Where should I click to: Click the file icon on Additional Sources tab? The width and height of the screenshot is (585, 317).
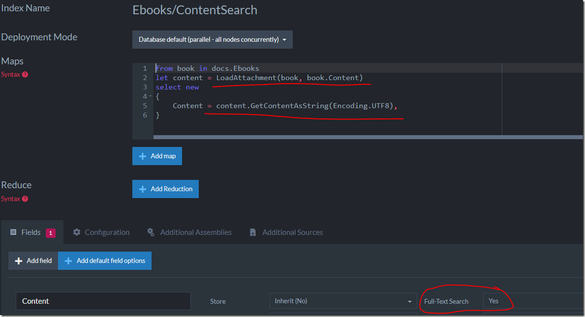[253, 232]
